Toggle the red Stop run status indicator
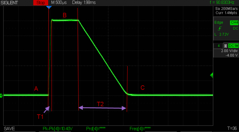This screenshot has width=239, height=132. pyautogui.click(x=41, y=2)
